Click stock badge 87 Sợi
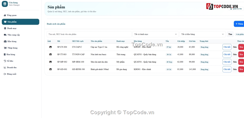 (169, 47)
